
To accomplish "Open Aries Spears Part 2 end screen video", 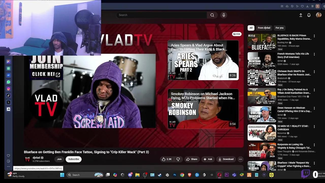I will [x=203, y=60].
